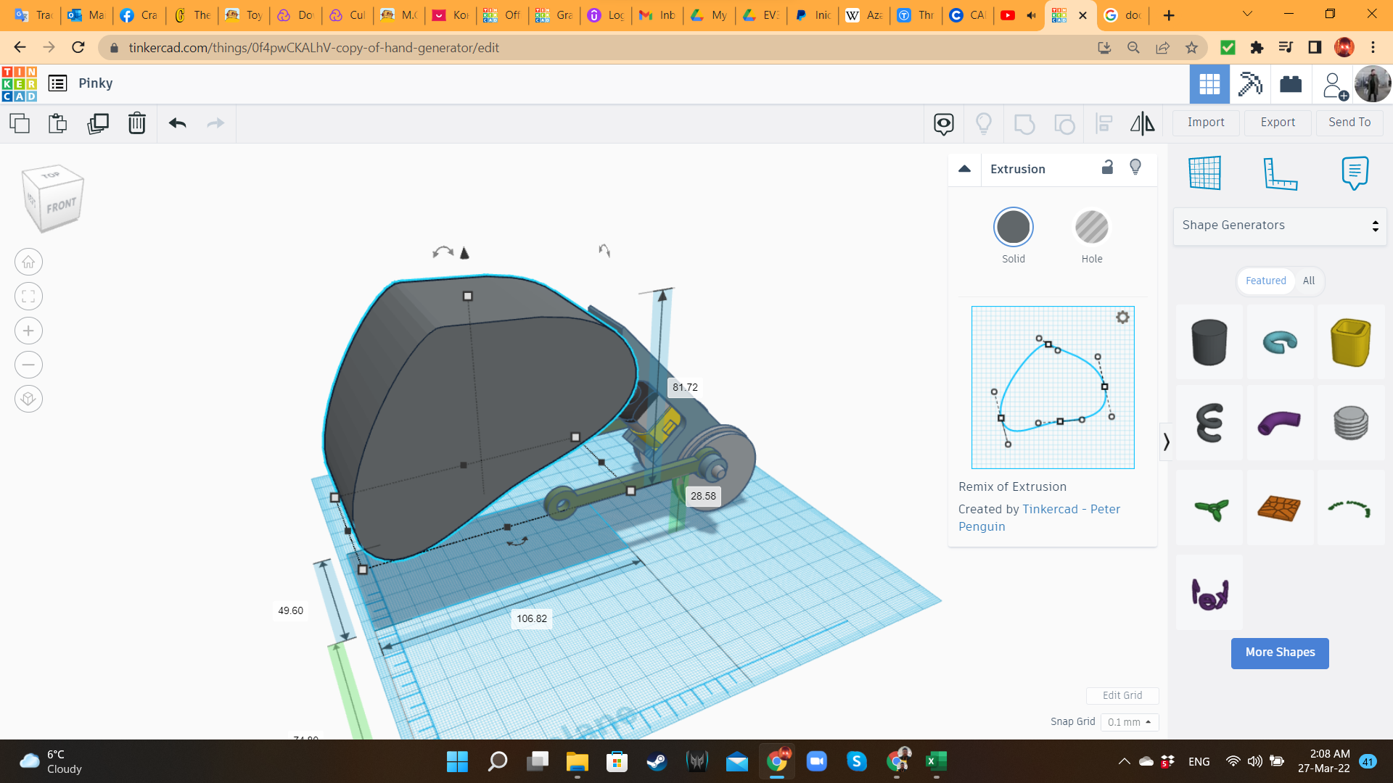Click the Duplicate and repeat icon
The width and height of the screenshot is (1393, 783).
[x=97, y=123]
